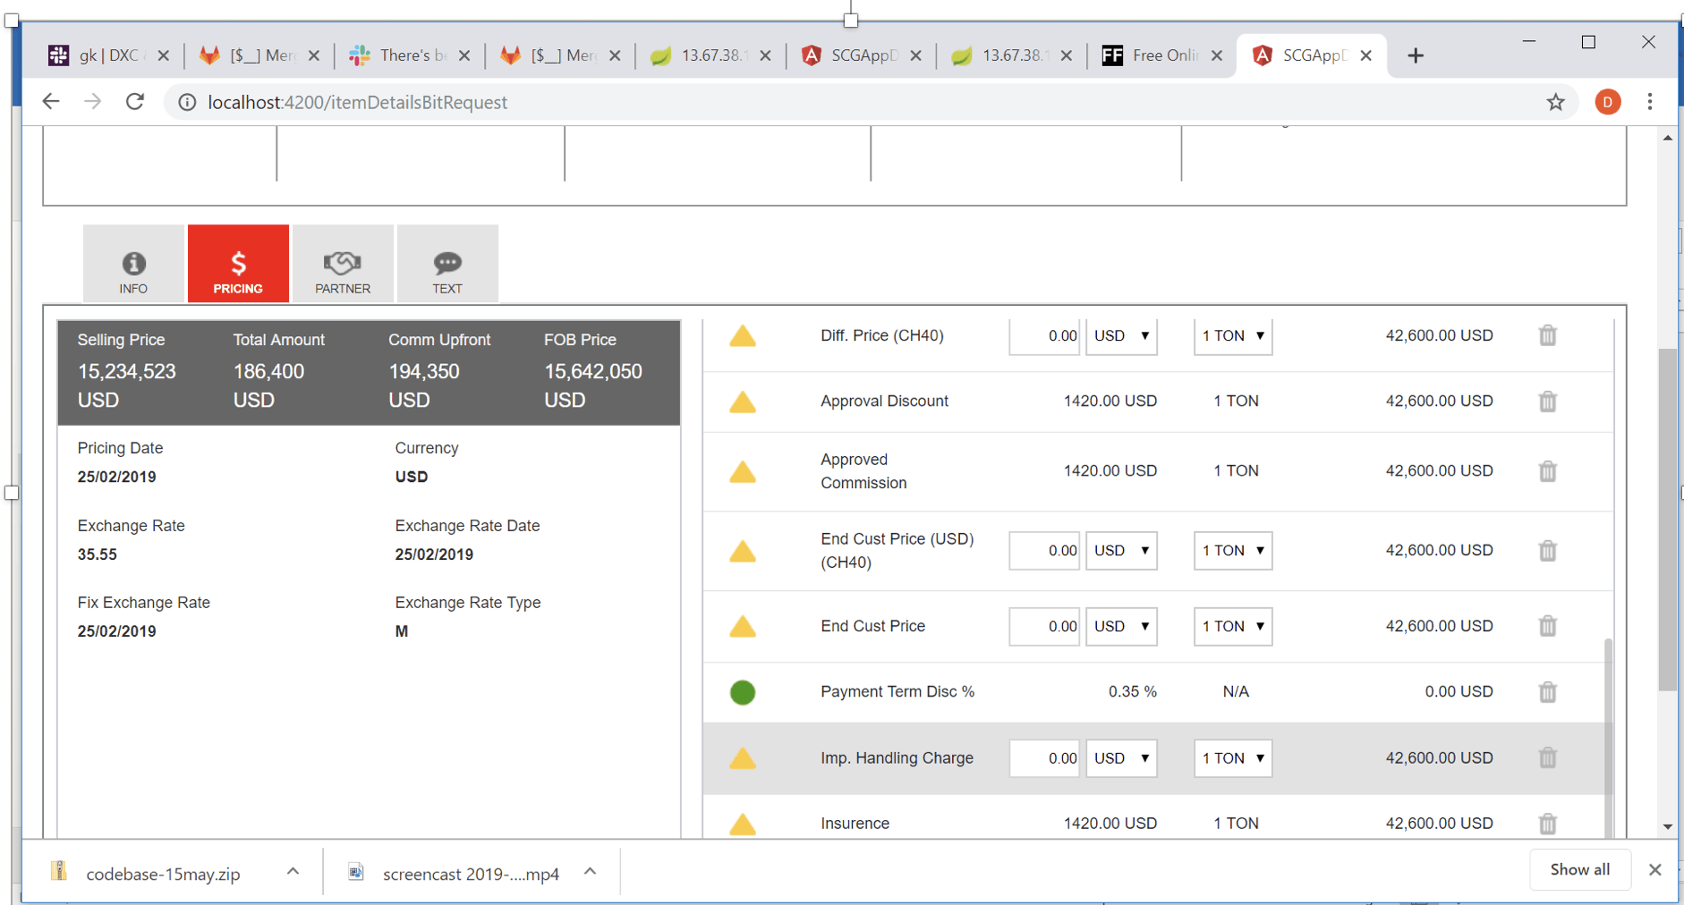Click trash icon for Payment Term Disc %

pyautogui.click(x=1547, y=692)
